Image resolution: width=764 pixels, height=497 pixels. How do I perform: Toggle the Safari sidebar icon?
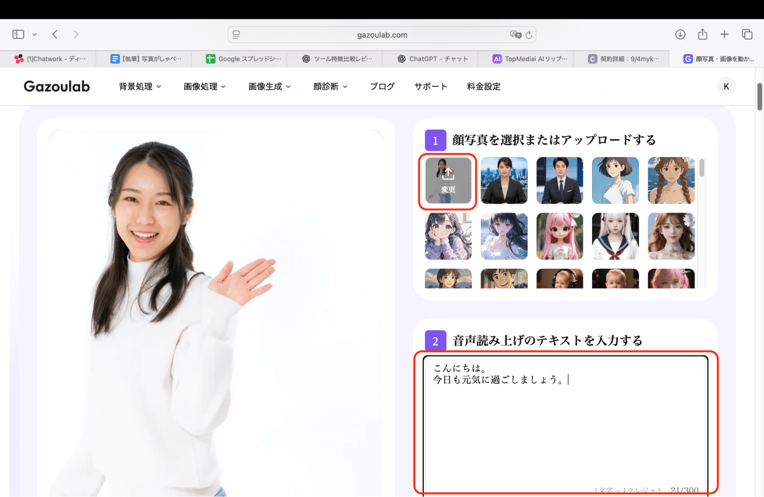[18, 34]
